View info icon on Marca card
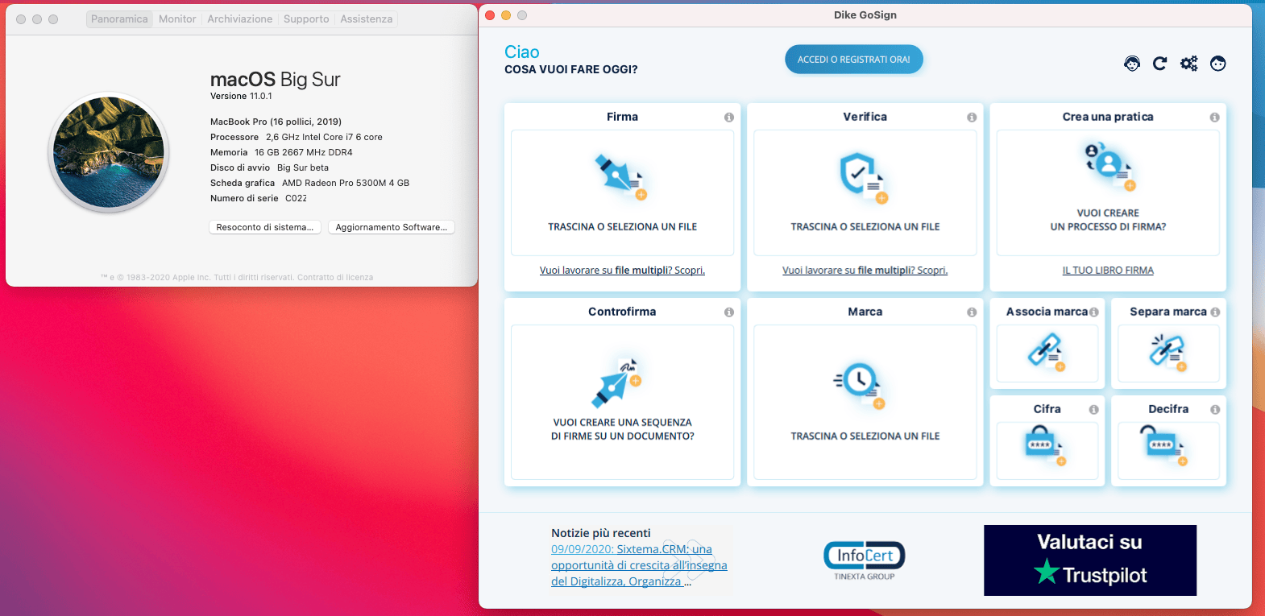 point(972,312)
